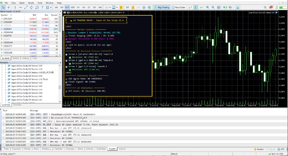Open the Depth of Market icon
288x156 pixels.
pyautogui.click(x=121, y=7)
